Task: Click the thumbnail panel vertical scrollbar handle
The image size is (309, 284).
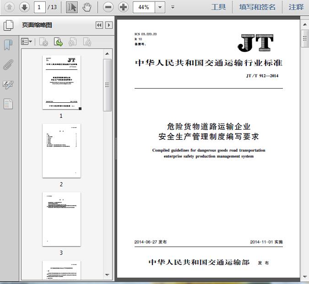Action: point(107,85)
